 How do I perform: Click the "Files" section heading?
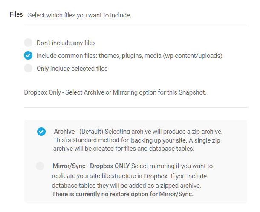click(x=16, y=14)
